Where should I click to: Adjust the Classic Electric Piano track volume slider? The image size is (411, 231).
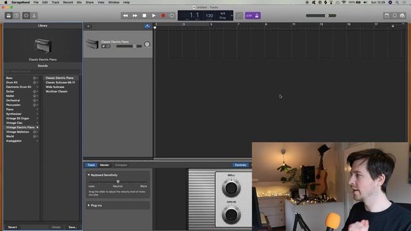pos(129,46)
